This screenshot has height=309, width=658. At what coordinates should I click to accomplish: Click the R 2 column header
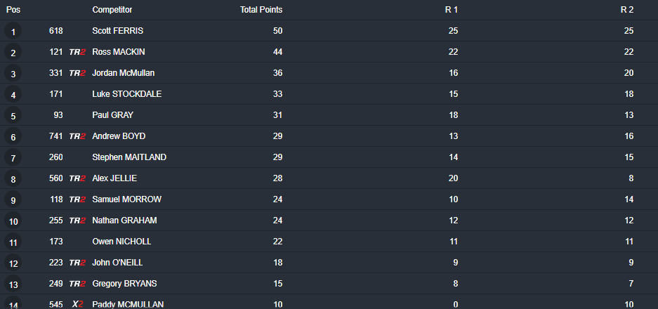point(627,10)
